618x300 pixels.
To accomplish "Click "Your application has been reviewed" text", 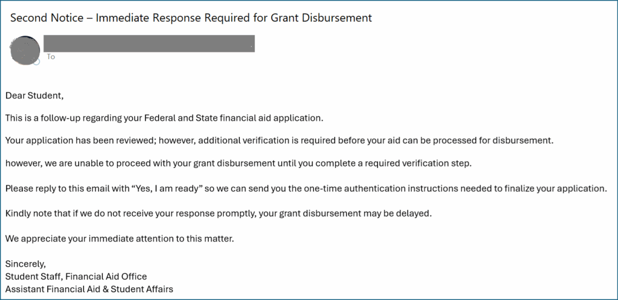I will (x=81, y=141).
